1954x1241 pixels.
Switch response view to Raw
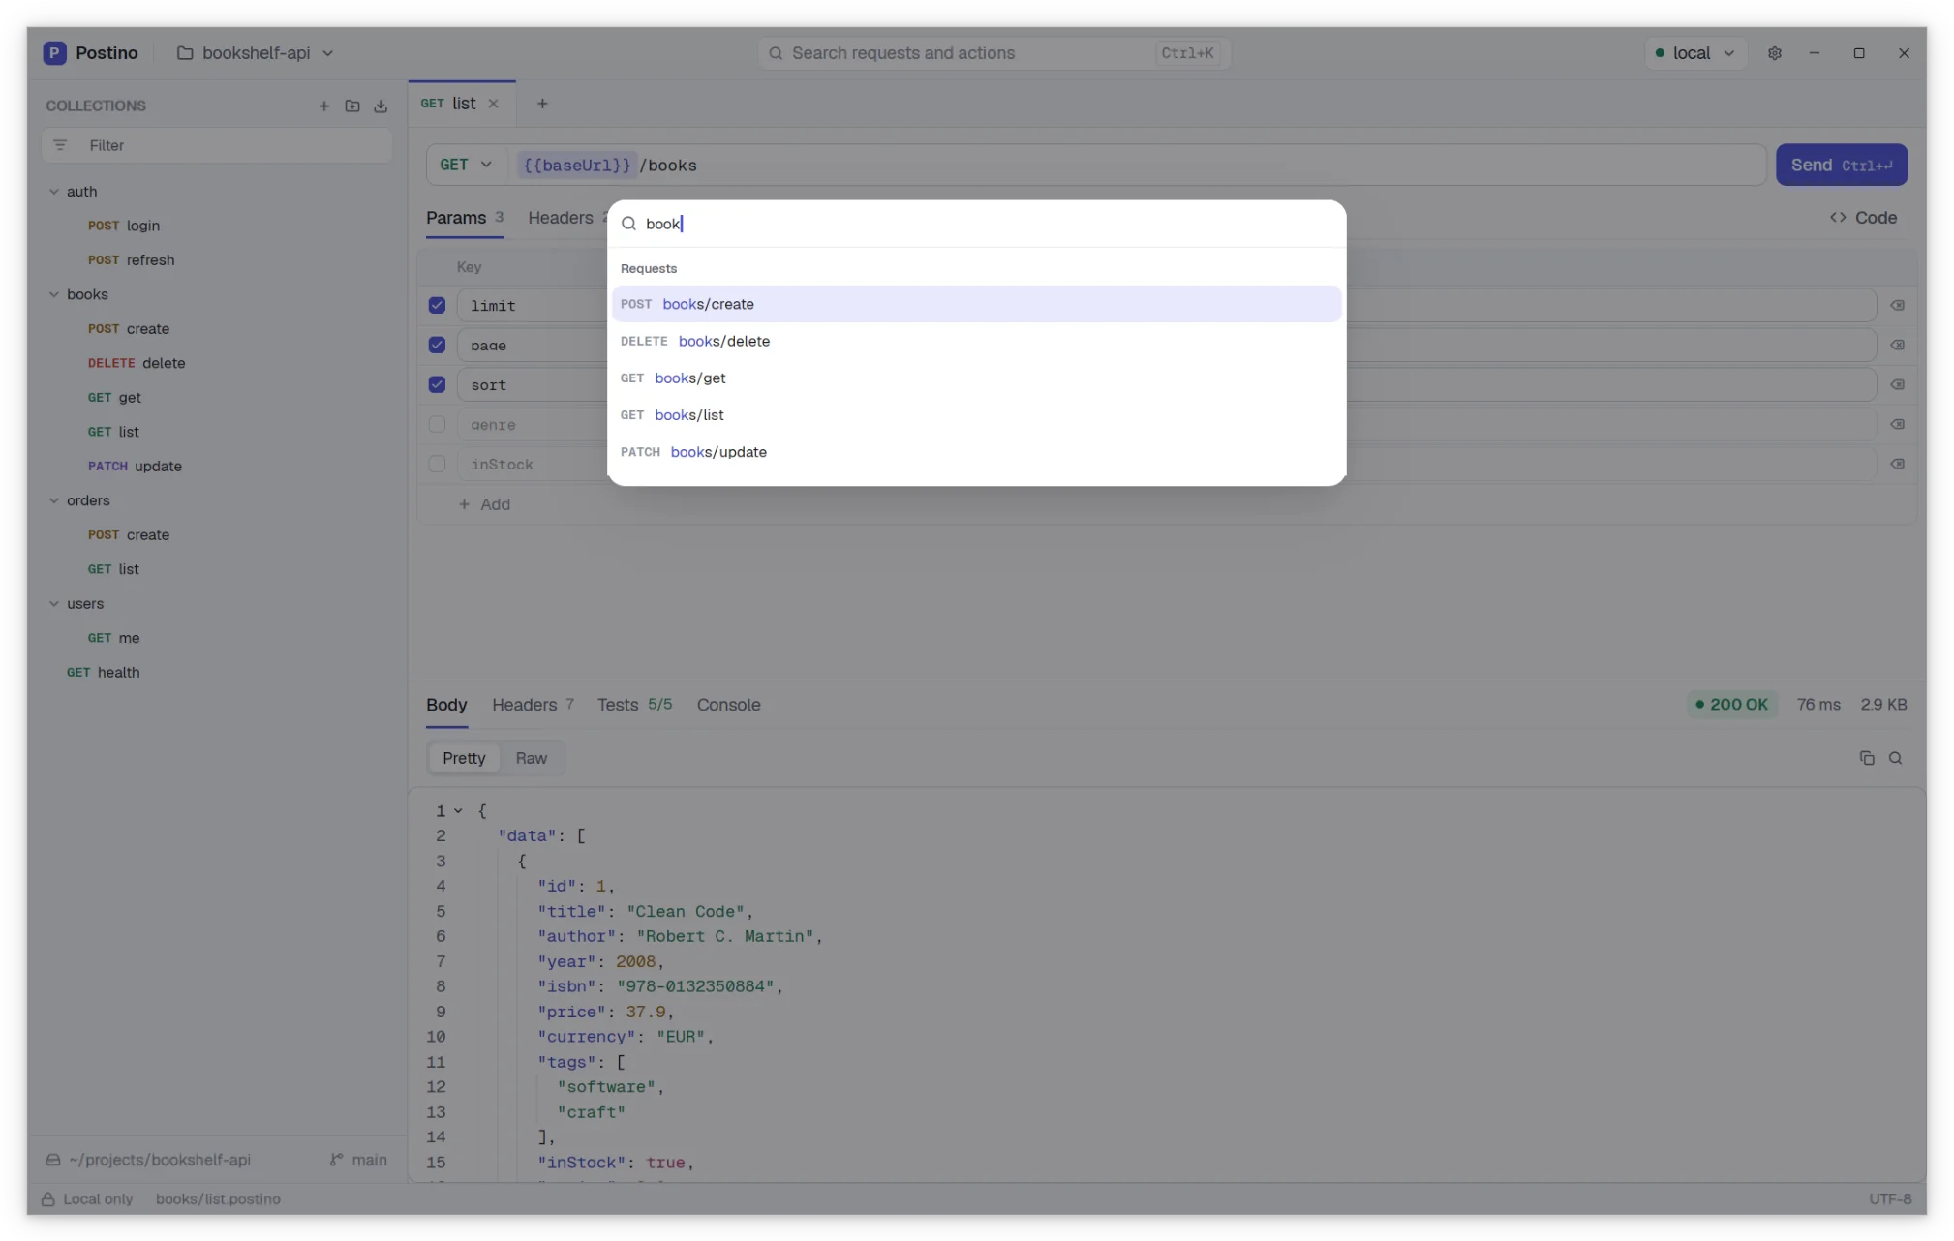[531, 758]
